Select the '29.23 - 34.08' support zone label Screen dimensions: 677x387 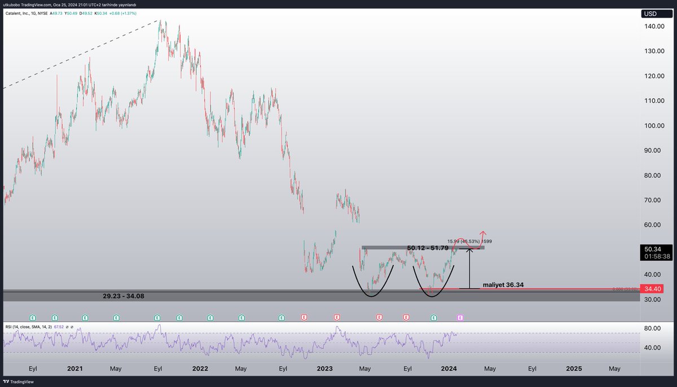point(124,296)
